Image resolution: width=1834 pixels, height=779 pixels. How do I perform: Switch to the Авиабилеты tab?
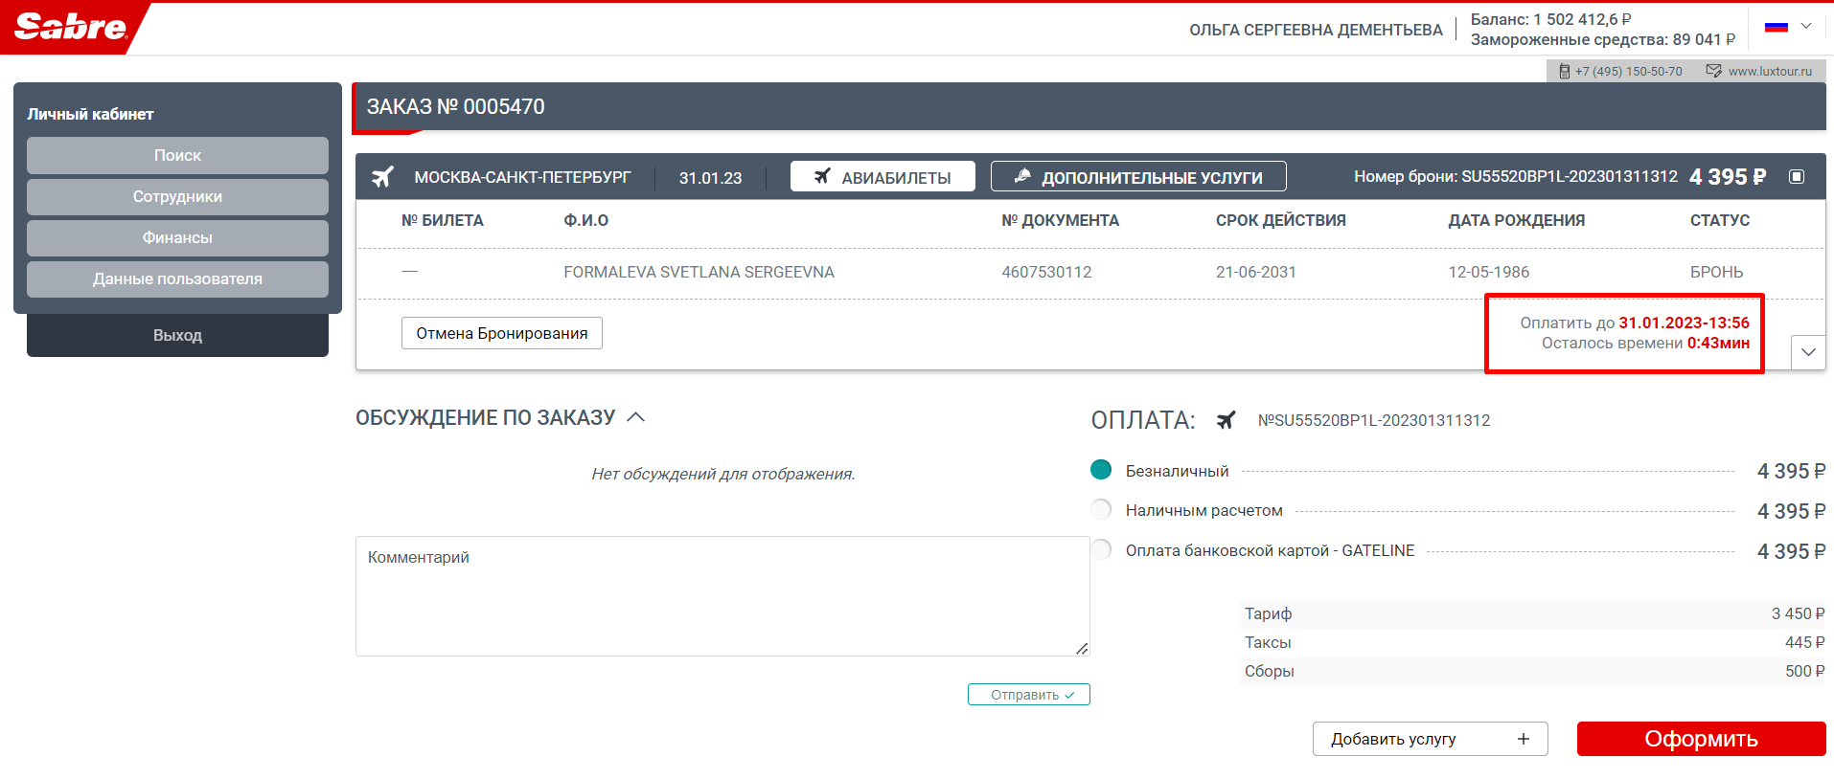tap(882, 177)
